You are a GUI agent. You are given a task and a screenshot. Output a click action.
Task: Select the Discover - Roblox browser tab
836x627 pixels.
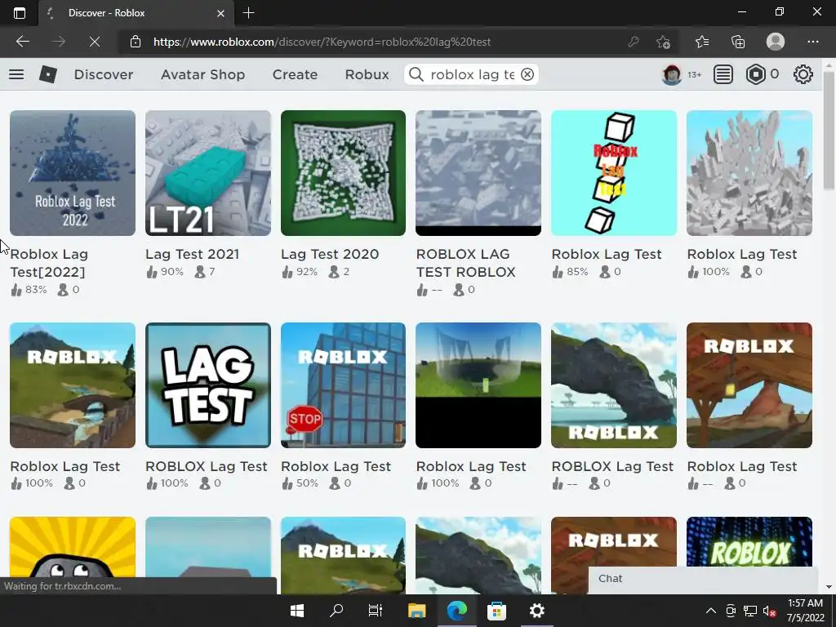coord(136,13)
